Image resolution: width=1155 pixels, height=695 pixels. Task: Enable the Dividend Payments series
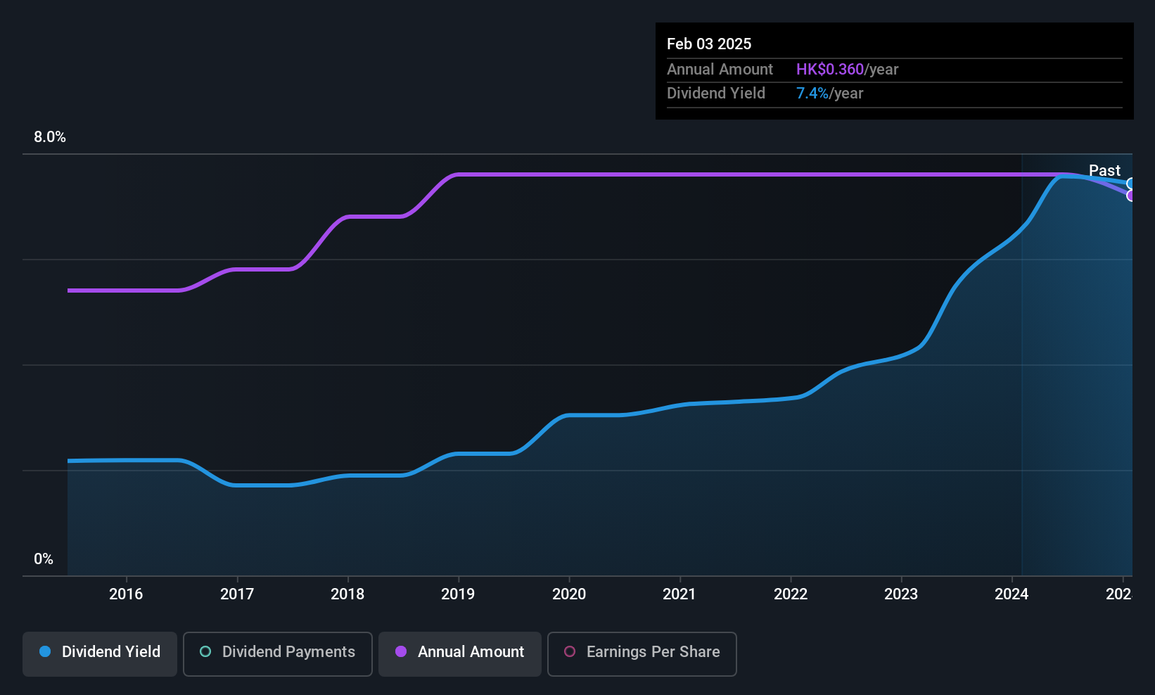click(277, 653)
